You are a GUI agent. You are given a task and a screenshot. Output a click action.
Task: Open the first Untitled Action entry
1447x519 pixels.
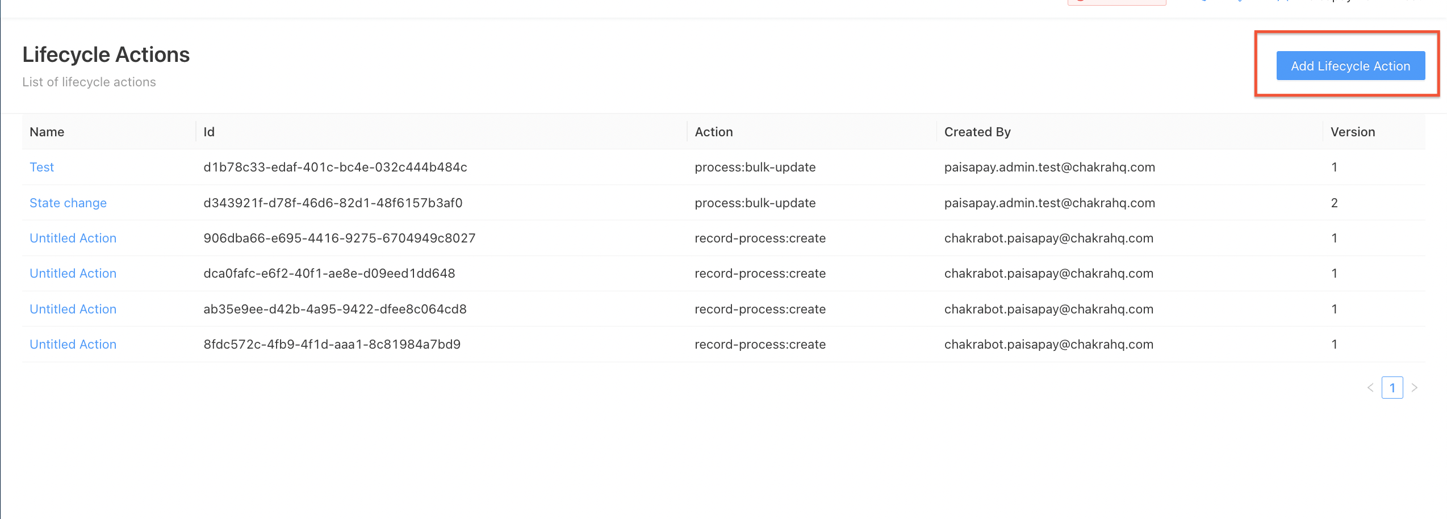click(x=72, y=238)
